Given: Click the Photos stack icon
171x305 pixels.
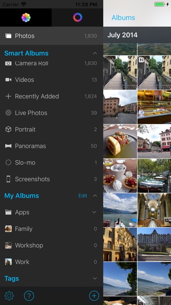Looking at the screenshot, I should [x=9, y=36].
